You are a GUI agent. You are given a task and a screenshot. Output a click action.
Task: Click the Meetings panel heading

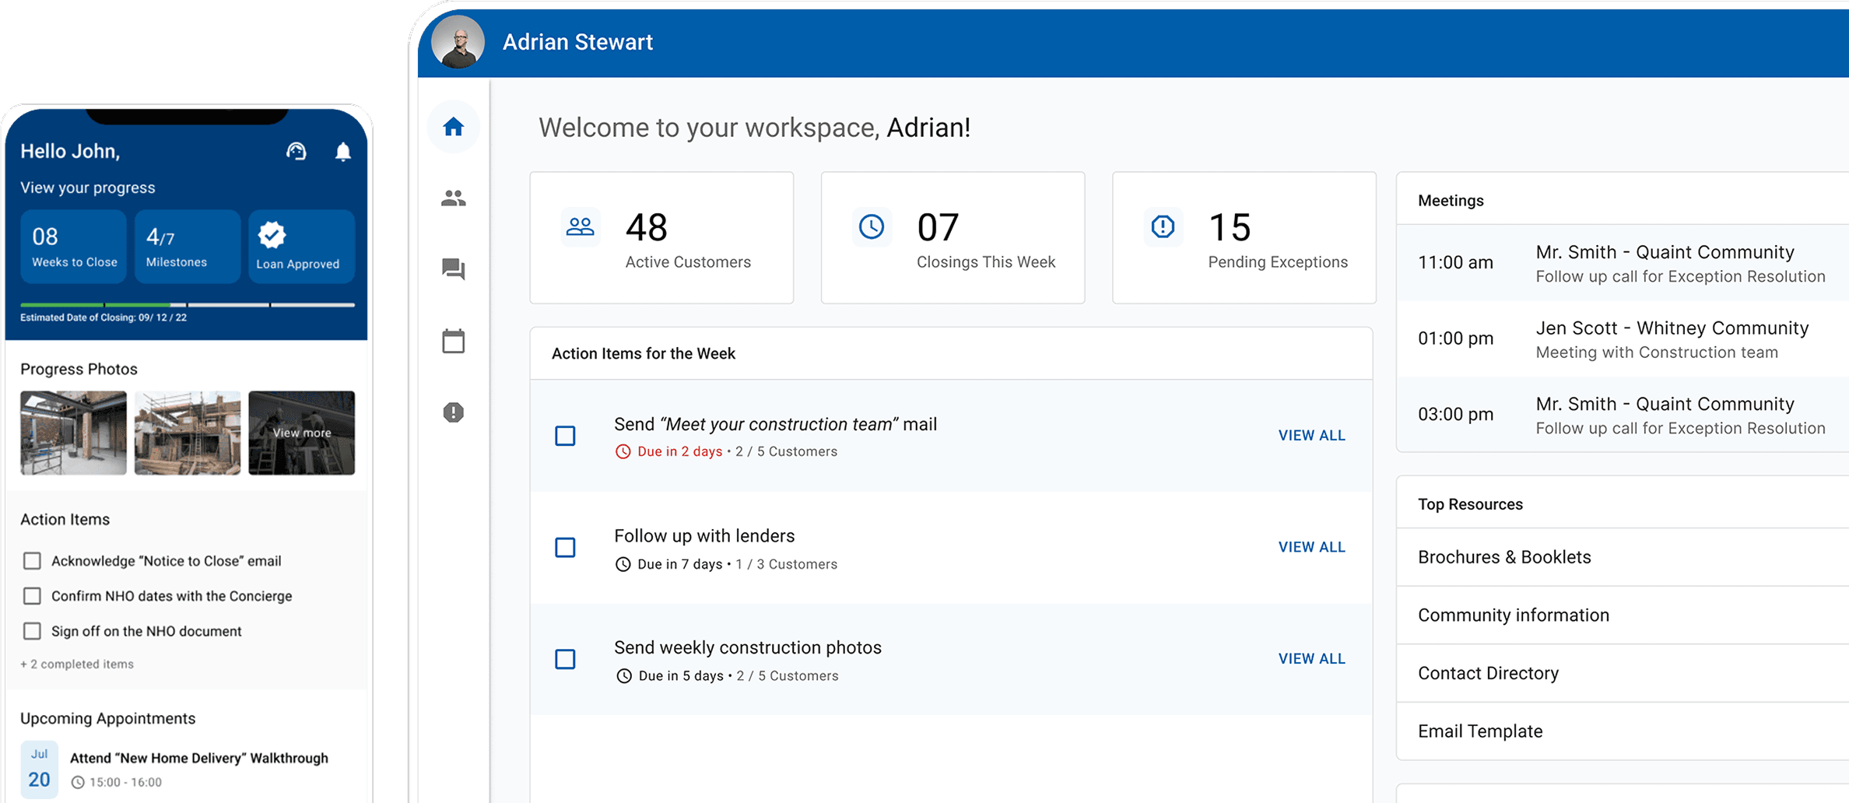(1451, 201)
